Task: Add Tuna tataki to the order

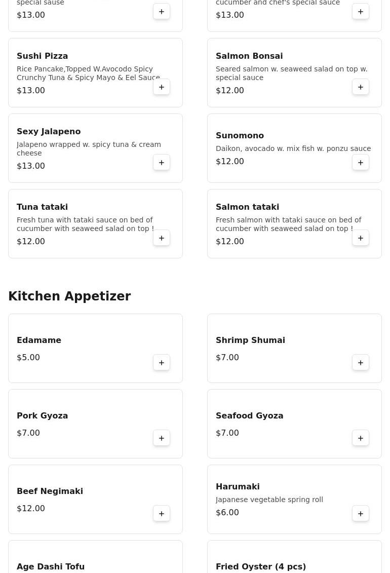Action: pyautogui.click(x=162, y=238)
